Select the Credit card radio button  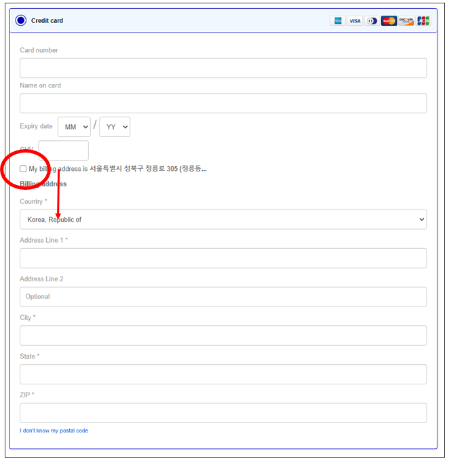[x=21, y=21]
